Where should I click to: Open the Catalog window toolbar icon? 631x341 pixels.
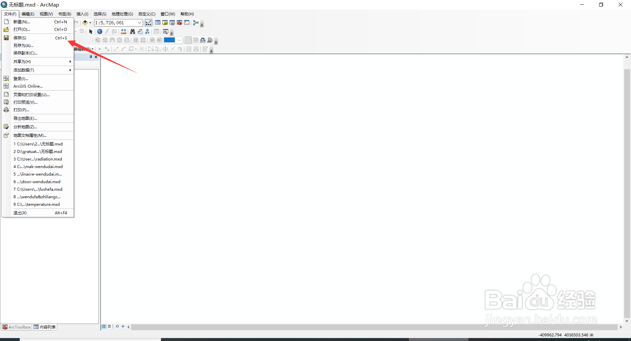(165, 22)
